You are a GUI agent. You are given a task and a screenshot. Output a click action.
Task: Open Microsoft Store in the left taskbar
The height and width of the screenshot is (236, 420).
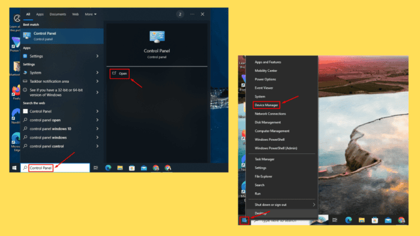132,168
